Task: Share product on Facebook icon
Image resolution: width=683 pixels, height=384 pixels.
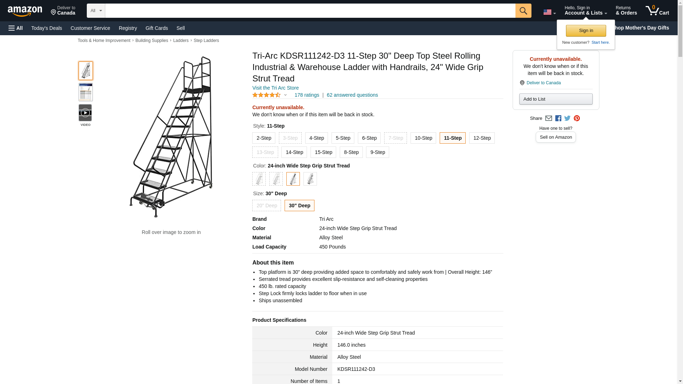Action: pos(558,118)
